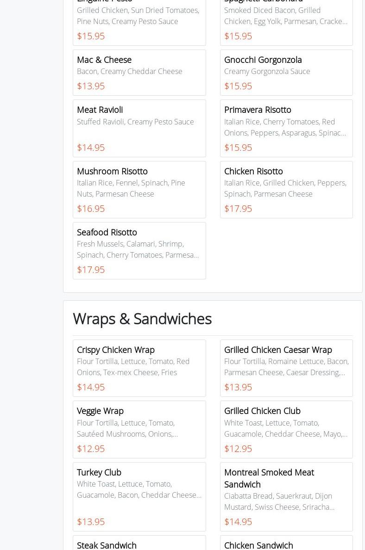Click the Chicken Sandwich title
The image size is (365, 550).
tap(258, 545)
